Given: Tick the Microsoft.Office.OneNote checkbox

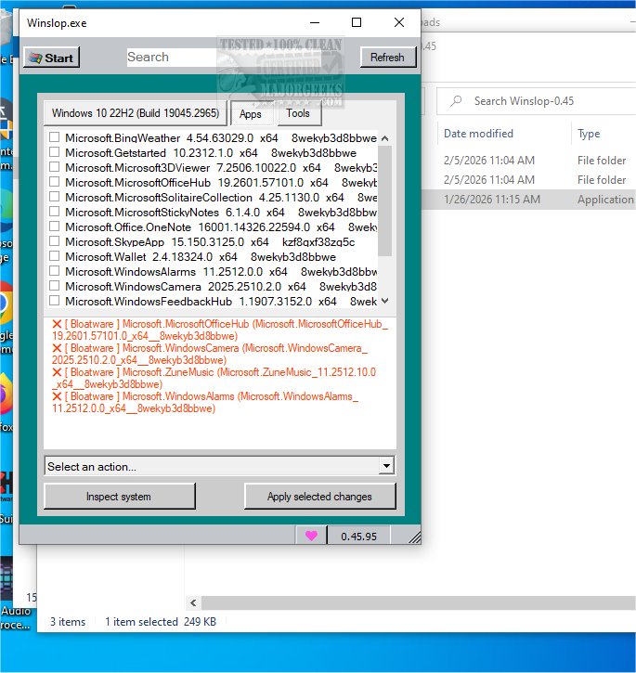Looking at the screenshot, I should (54, 226).
